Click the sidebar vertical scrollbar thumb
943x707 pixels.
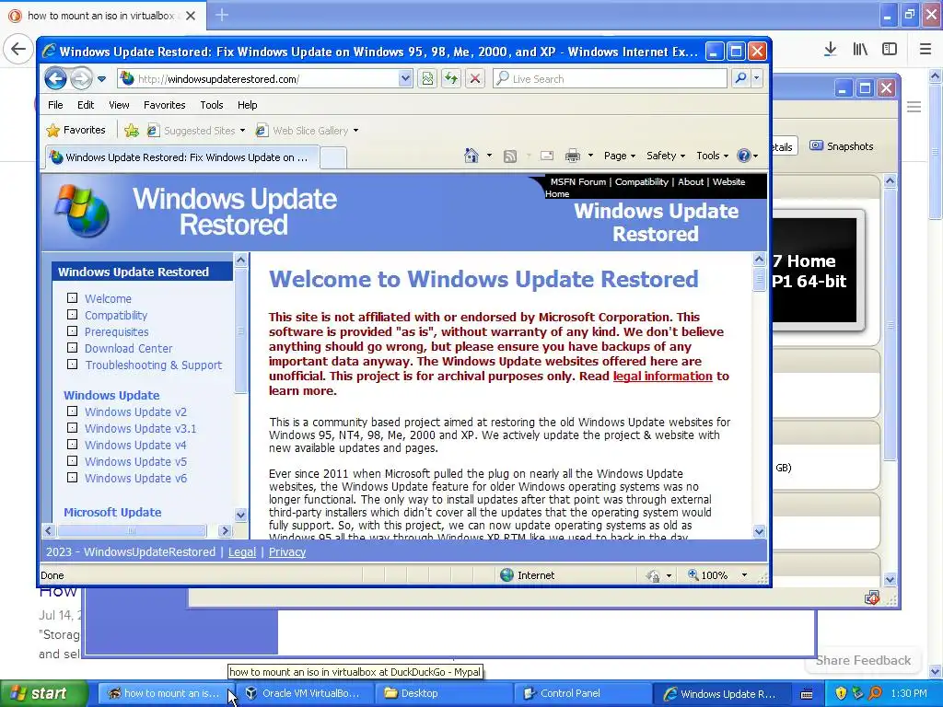coord(240,330)
